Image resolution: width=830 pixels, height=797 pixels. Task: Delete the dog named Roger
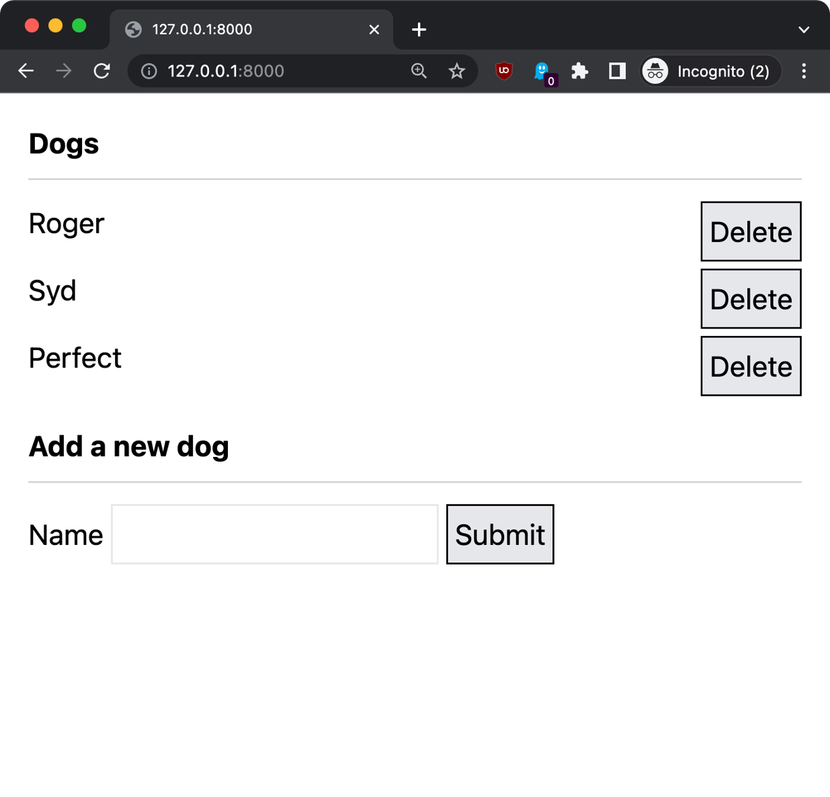pyautogui.click(x=751, y=232)
